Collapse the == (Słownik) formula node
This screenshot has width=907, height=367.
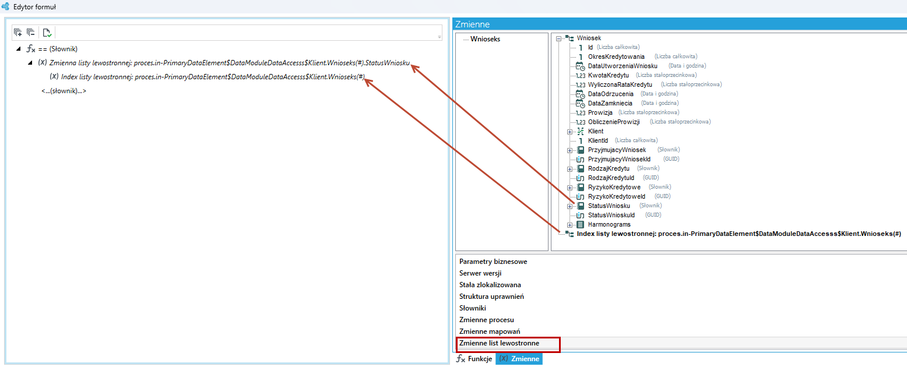point(19,49)
